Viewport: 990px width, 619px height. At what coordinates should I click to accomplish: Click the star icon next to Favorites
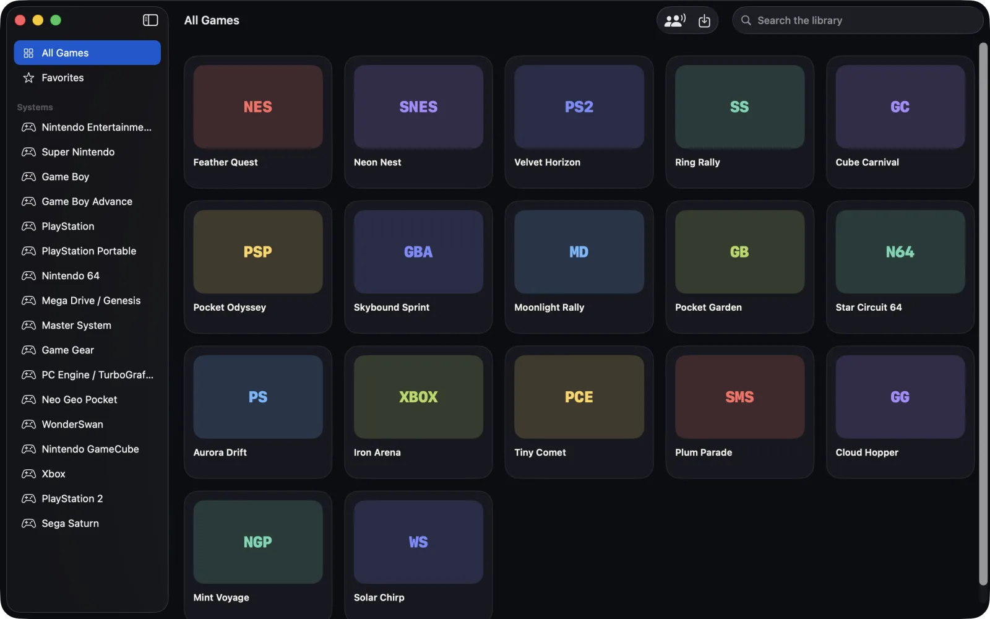coord(28,78)
